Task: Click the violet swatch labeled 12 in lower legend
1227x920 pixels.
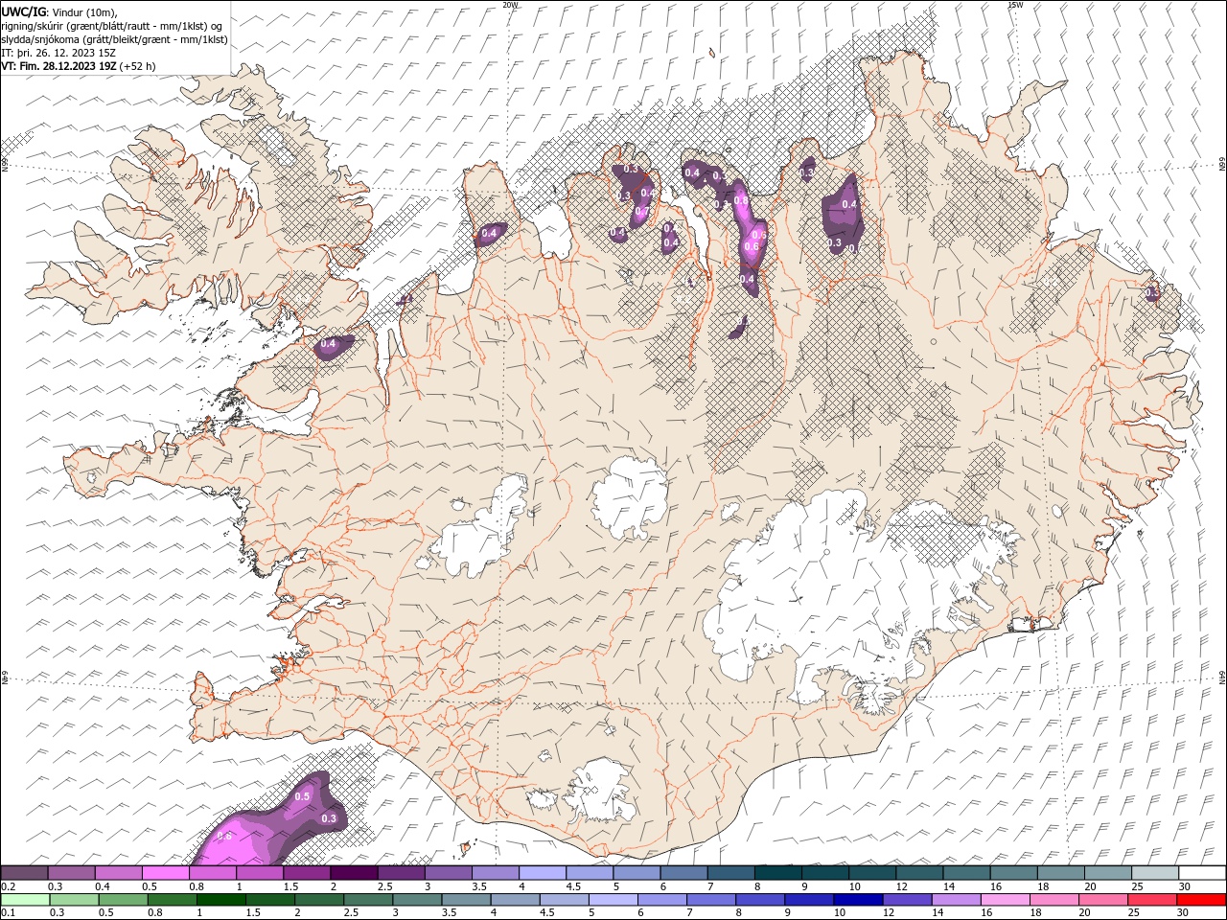Action: [907, 900]
